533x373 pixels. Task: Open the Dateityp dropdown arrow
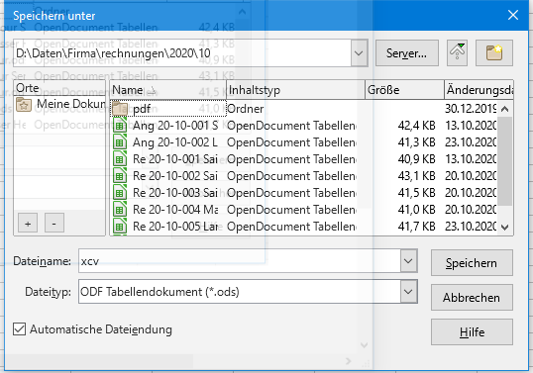pos(408,292)
